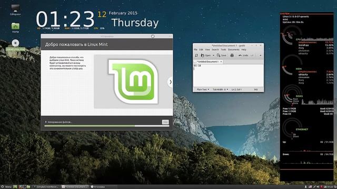Screen dimensions: 337x189
Task: Click the Skip button in the installer
Action: tap(165, 122)
